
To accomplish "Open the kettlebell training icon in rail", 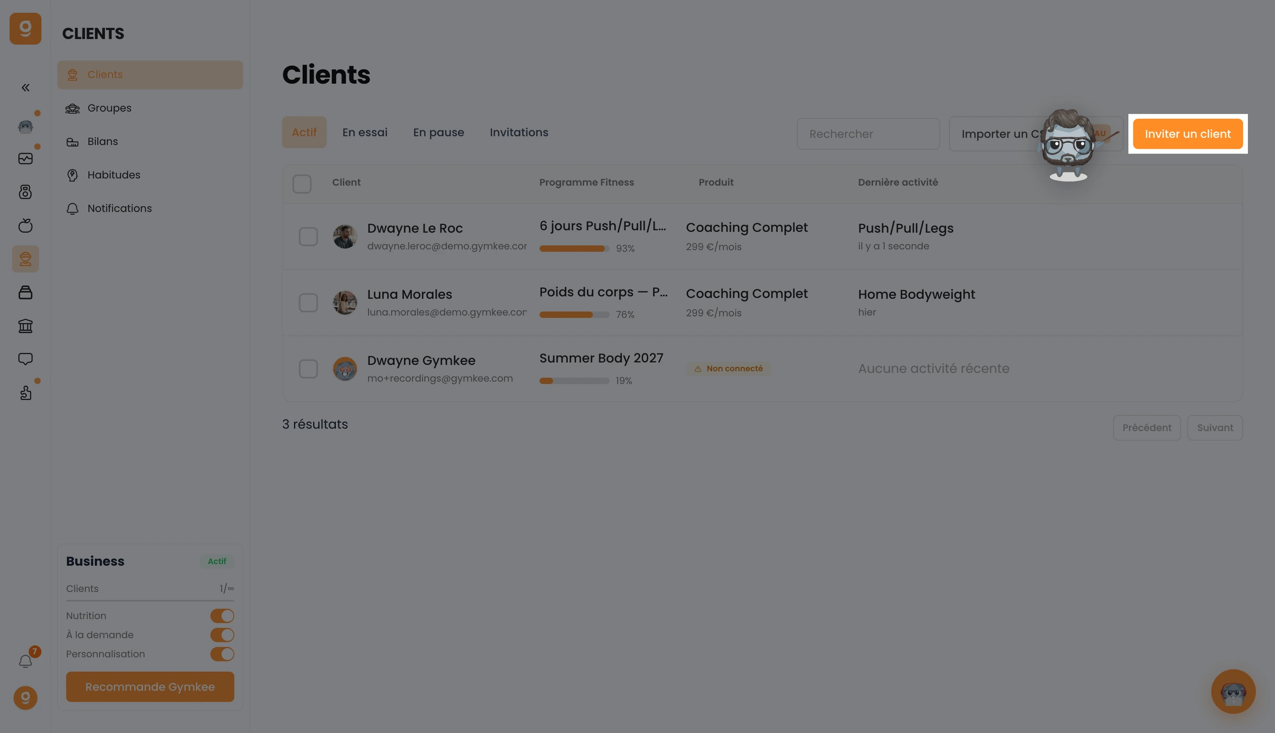I will [x=25, y=192].
